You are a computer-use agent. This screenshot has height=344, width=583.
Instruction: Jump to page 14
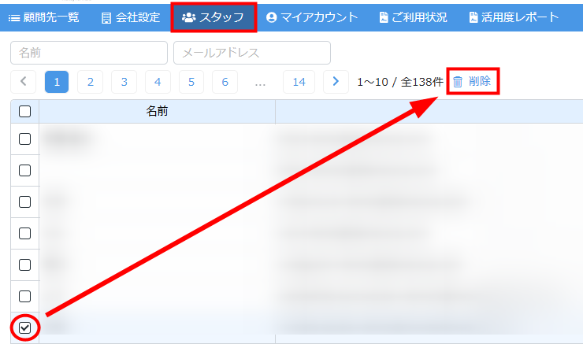299,82
